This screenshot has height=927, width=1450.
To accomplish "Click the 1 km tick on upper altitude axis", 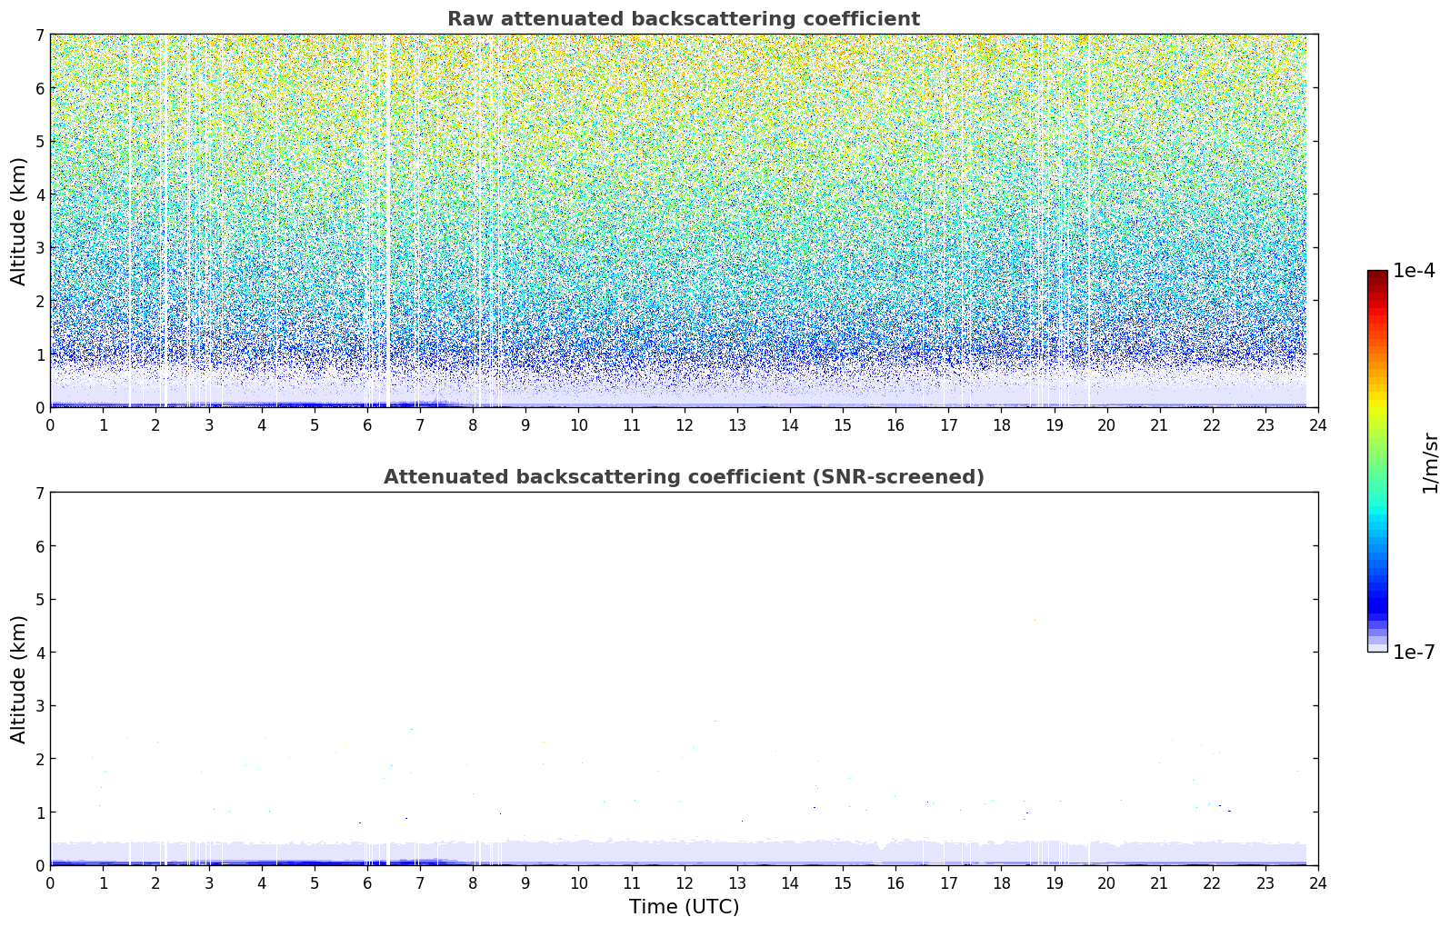I will (39, 354).
